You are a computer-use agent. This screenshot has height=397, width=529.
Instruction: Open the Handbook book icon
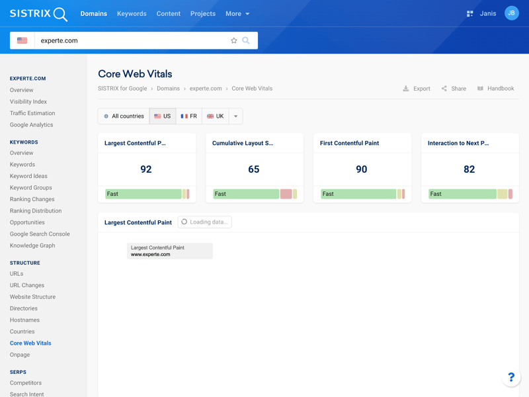(481, 89)
